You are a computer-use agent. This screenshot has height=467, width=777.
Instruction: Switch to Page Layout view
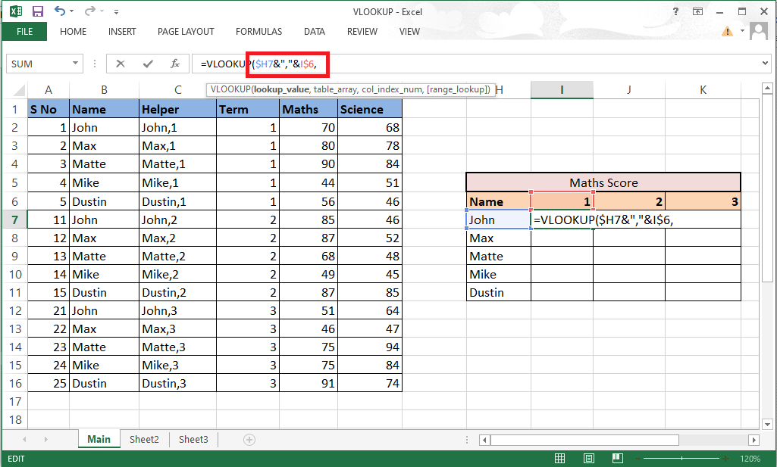[x=584, y=459]
